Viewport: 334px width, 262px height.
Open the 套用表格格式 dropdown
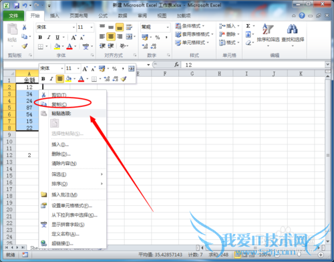click(x=194, y=34)
